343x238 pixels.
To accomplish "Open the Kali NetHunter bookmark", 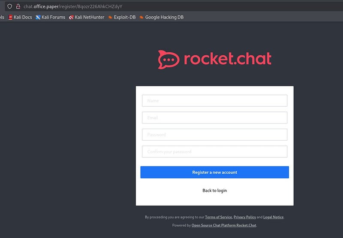I will [x=87, y=17].
